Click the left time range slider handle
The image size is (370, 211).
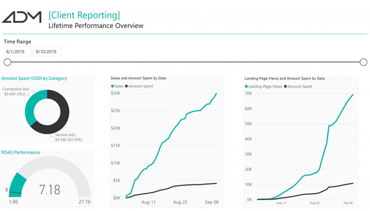[x=8, y=62]
